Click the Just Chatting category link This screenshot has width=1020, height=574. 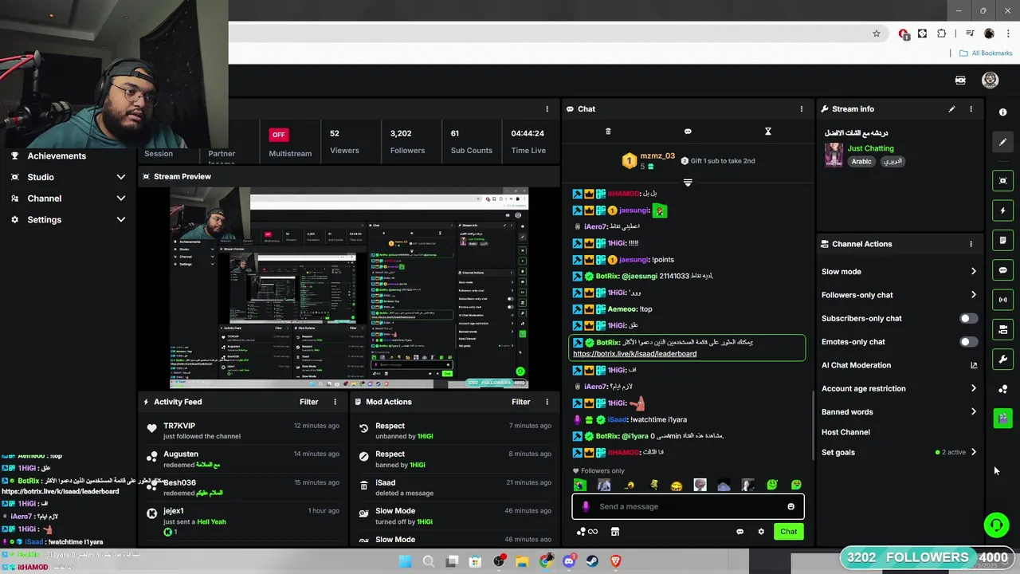(x=870, y=148)
